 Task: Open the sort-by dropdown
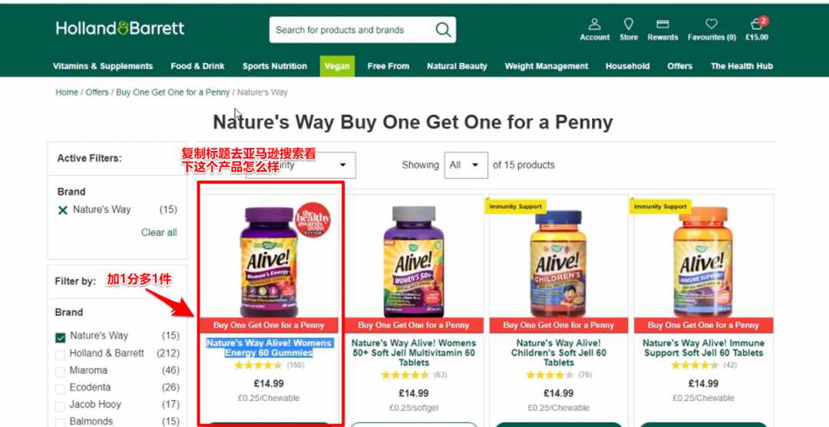[x=300, y=166]
